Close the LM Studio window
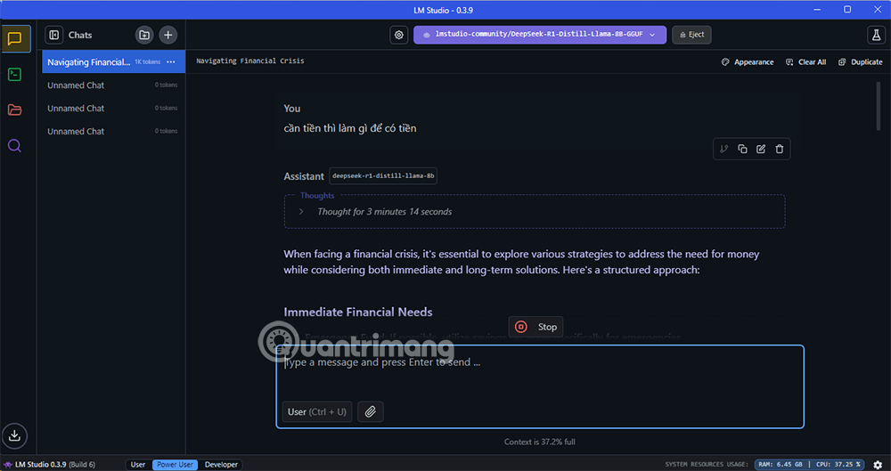 pos(876,9)
